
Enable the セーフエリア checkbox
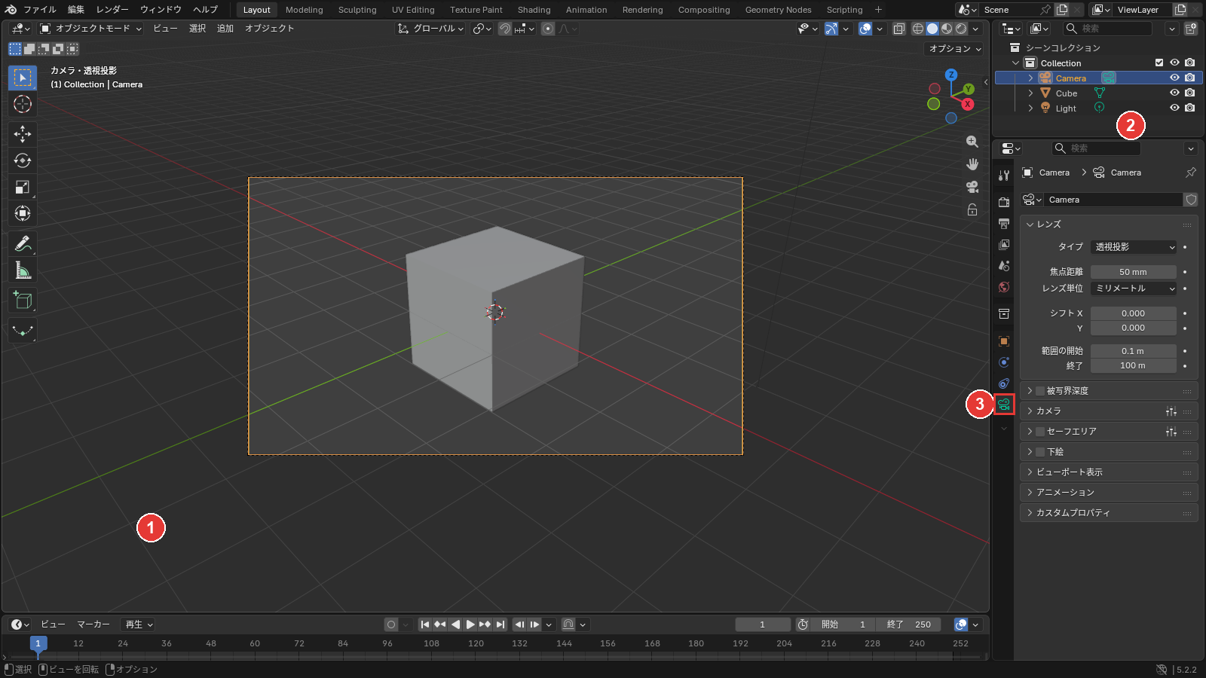click(x=1040, y=432)
